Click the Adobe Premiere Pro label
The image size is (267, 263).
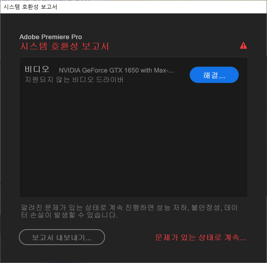[51, 37]
